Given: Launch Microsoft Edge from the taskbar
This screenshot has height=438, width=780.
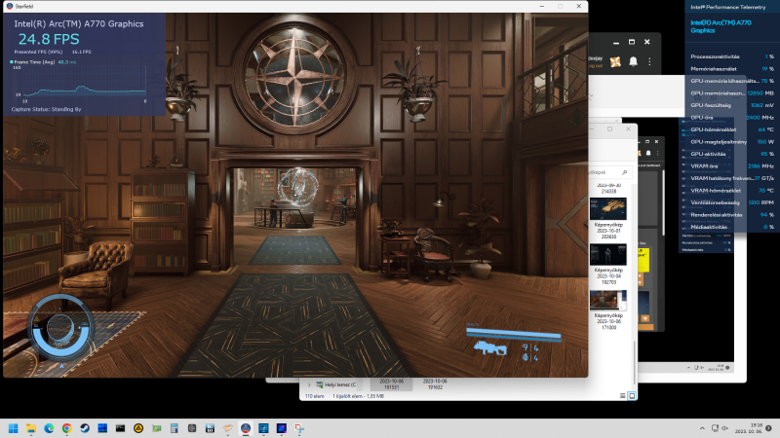Looking at the screenshot, I should pos(49,428).
